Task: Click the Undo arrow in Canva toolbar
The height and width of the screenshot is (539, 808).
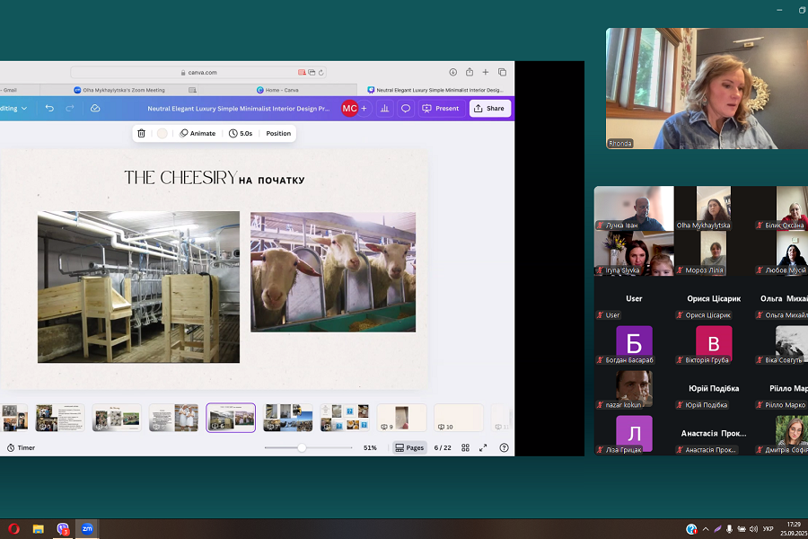Action: 49,109
